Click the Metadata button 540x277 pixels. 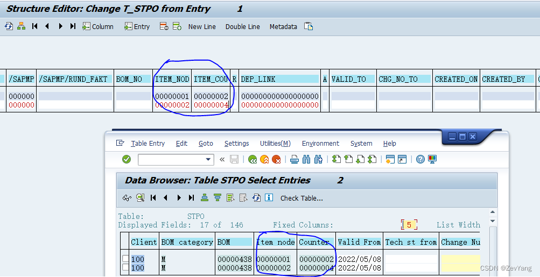pos(283,26)
